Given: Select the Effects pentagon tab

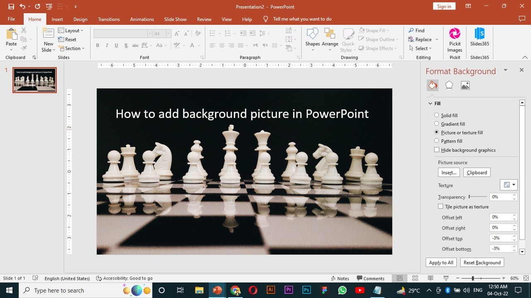Looking at the screenshot, I should 449,85.
